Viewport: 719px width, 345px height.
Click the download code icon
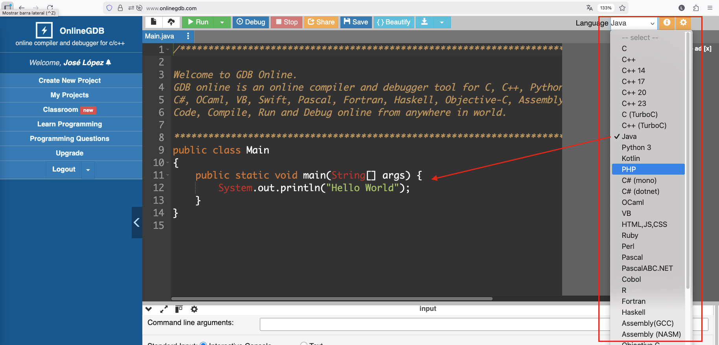pyautogui.click(x=425, y=22)
